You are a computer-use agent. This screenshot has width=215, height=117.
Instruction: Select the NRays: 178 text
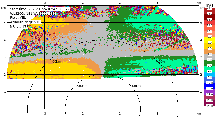[x=19, y=27]
